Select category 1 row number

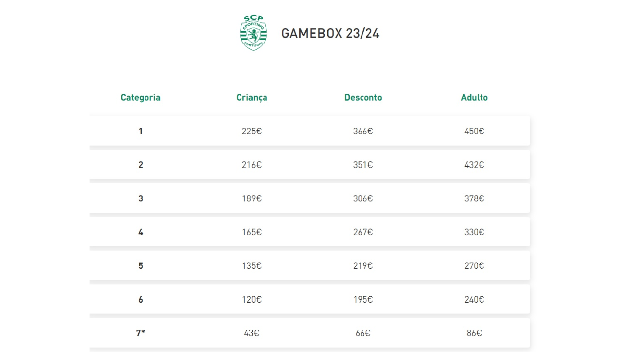click(141, 131)
